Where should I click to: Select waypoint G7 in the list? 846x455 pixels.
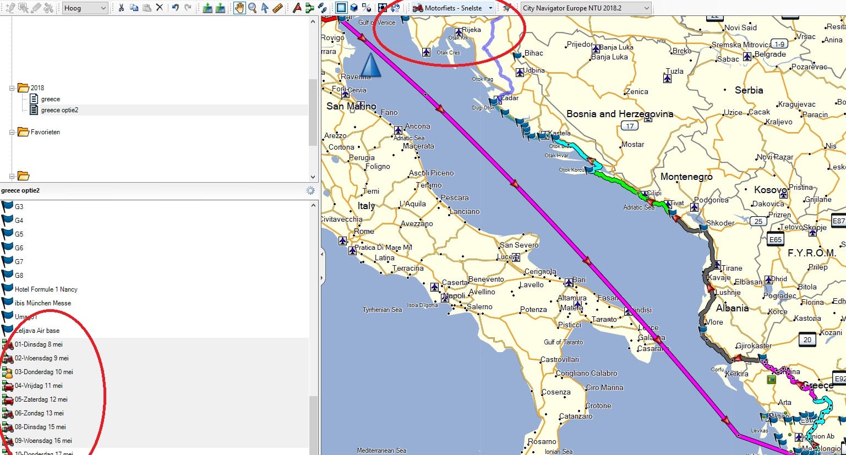[x=154, y=262]
